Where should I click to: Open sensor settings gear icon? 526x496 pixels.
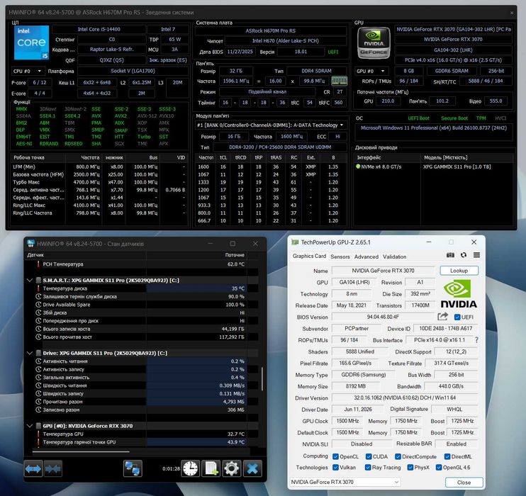coord(232,468)
